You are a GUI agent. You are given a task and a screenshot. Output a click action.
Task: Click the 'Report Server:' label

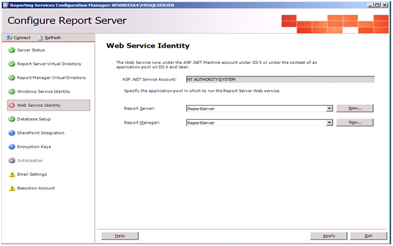coord(139,108)
